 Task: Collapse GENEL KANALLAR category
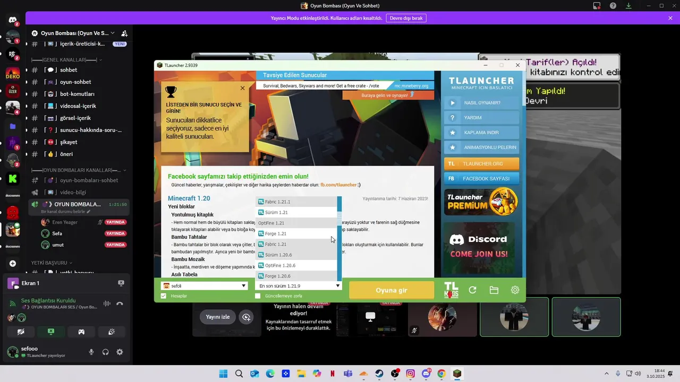[x=66, y=60]
